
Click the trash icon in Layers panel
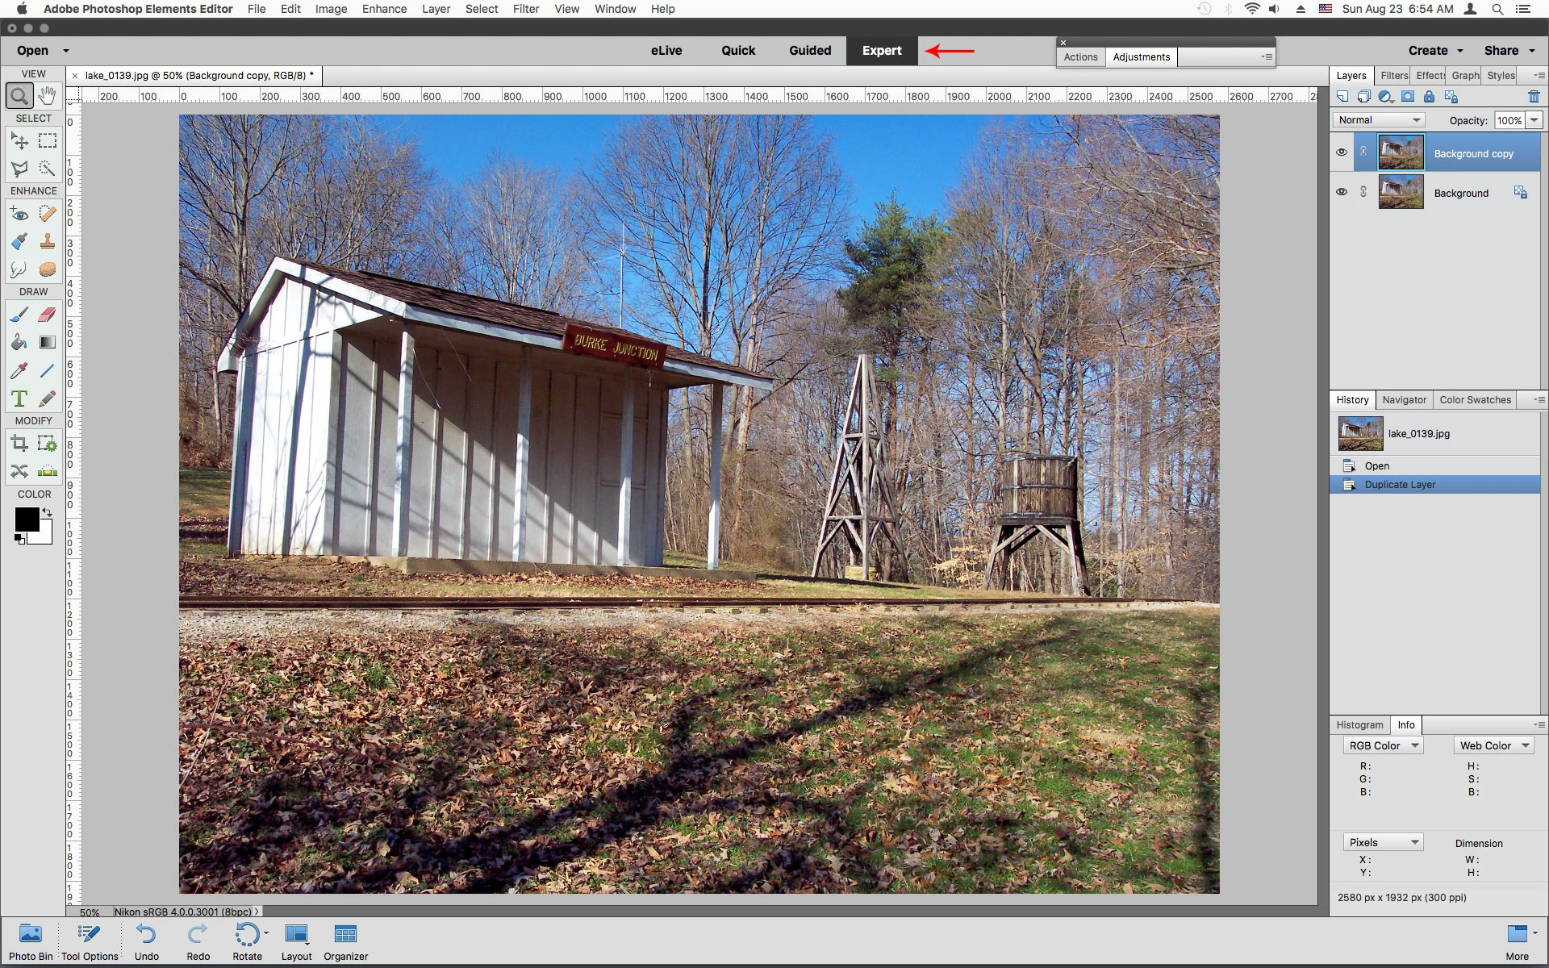coord(1533,97)
